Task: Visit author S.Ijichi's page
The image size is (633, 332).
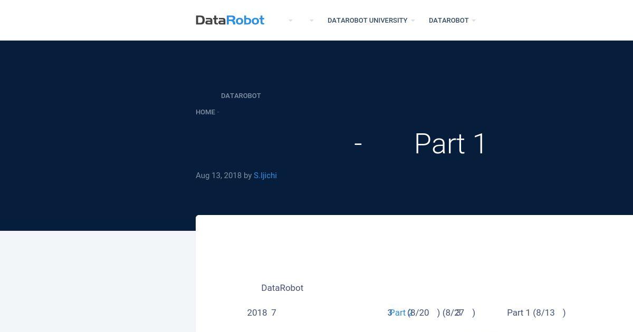Action: click(265, 175)
